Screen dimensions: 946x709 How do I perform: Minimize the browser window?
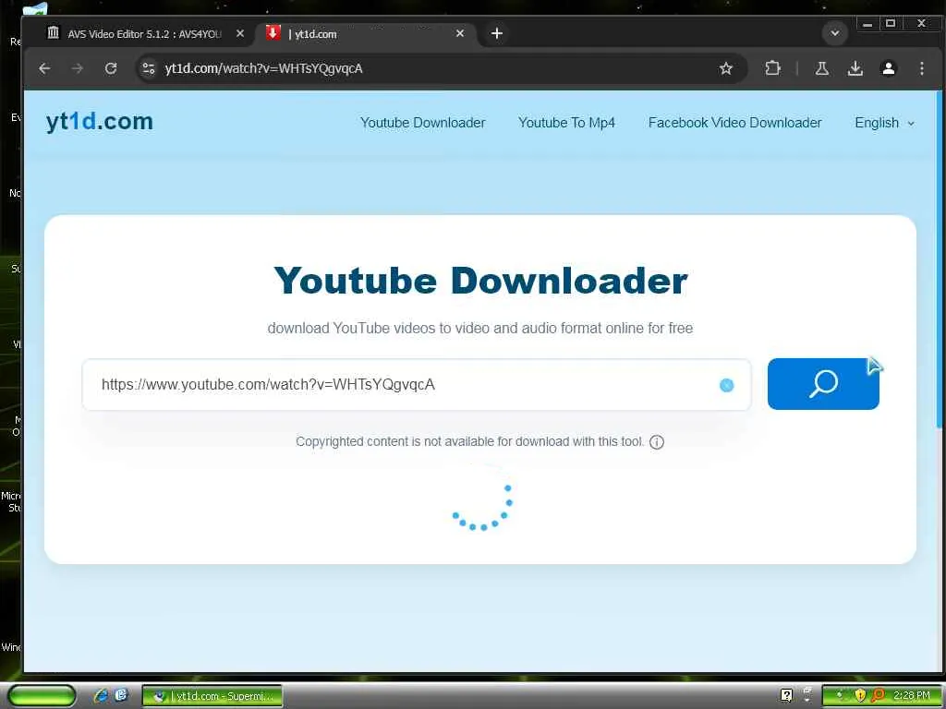click(x=867, y=24)
